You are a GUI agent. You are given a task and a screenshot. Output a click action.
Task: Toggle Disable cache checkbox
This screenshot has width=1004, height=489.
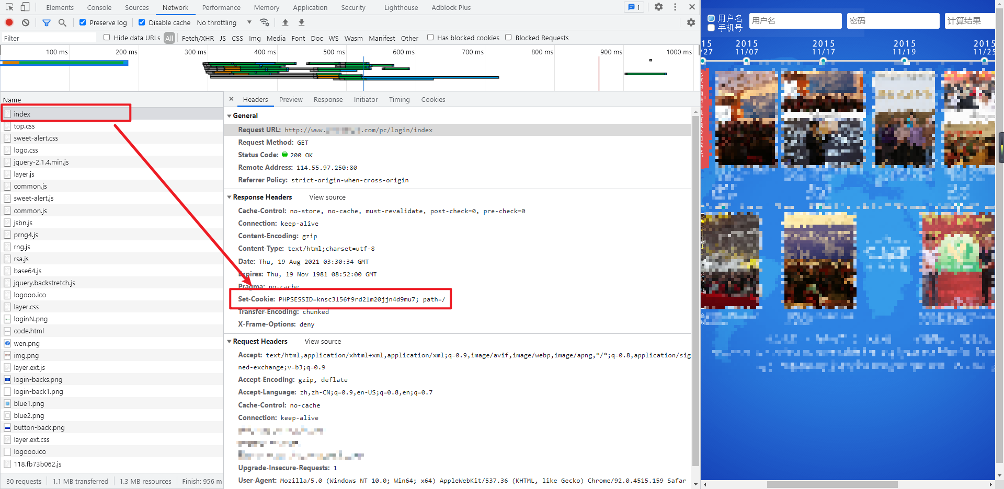point(142,22)
